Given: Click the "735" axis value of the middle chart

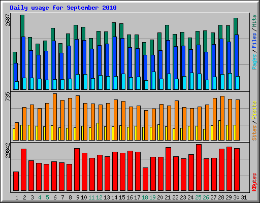Looking at the screenshot, I should pos(8,97).
